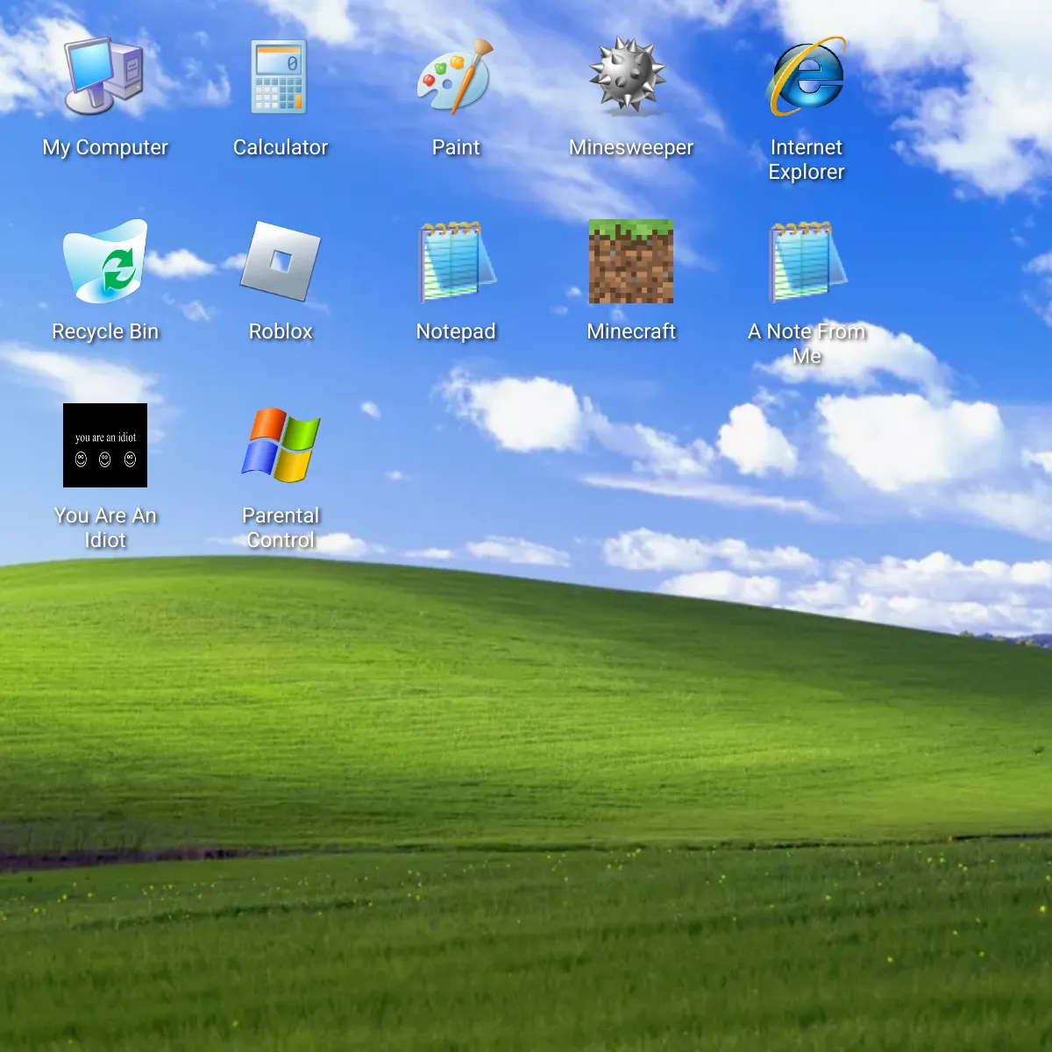
Task: Click the "Paint" label text
Action: 456,147
